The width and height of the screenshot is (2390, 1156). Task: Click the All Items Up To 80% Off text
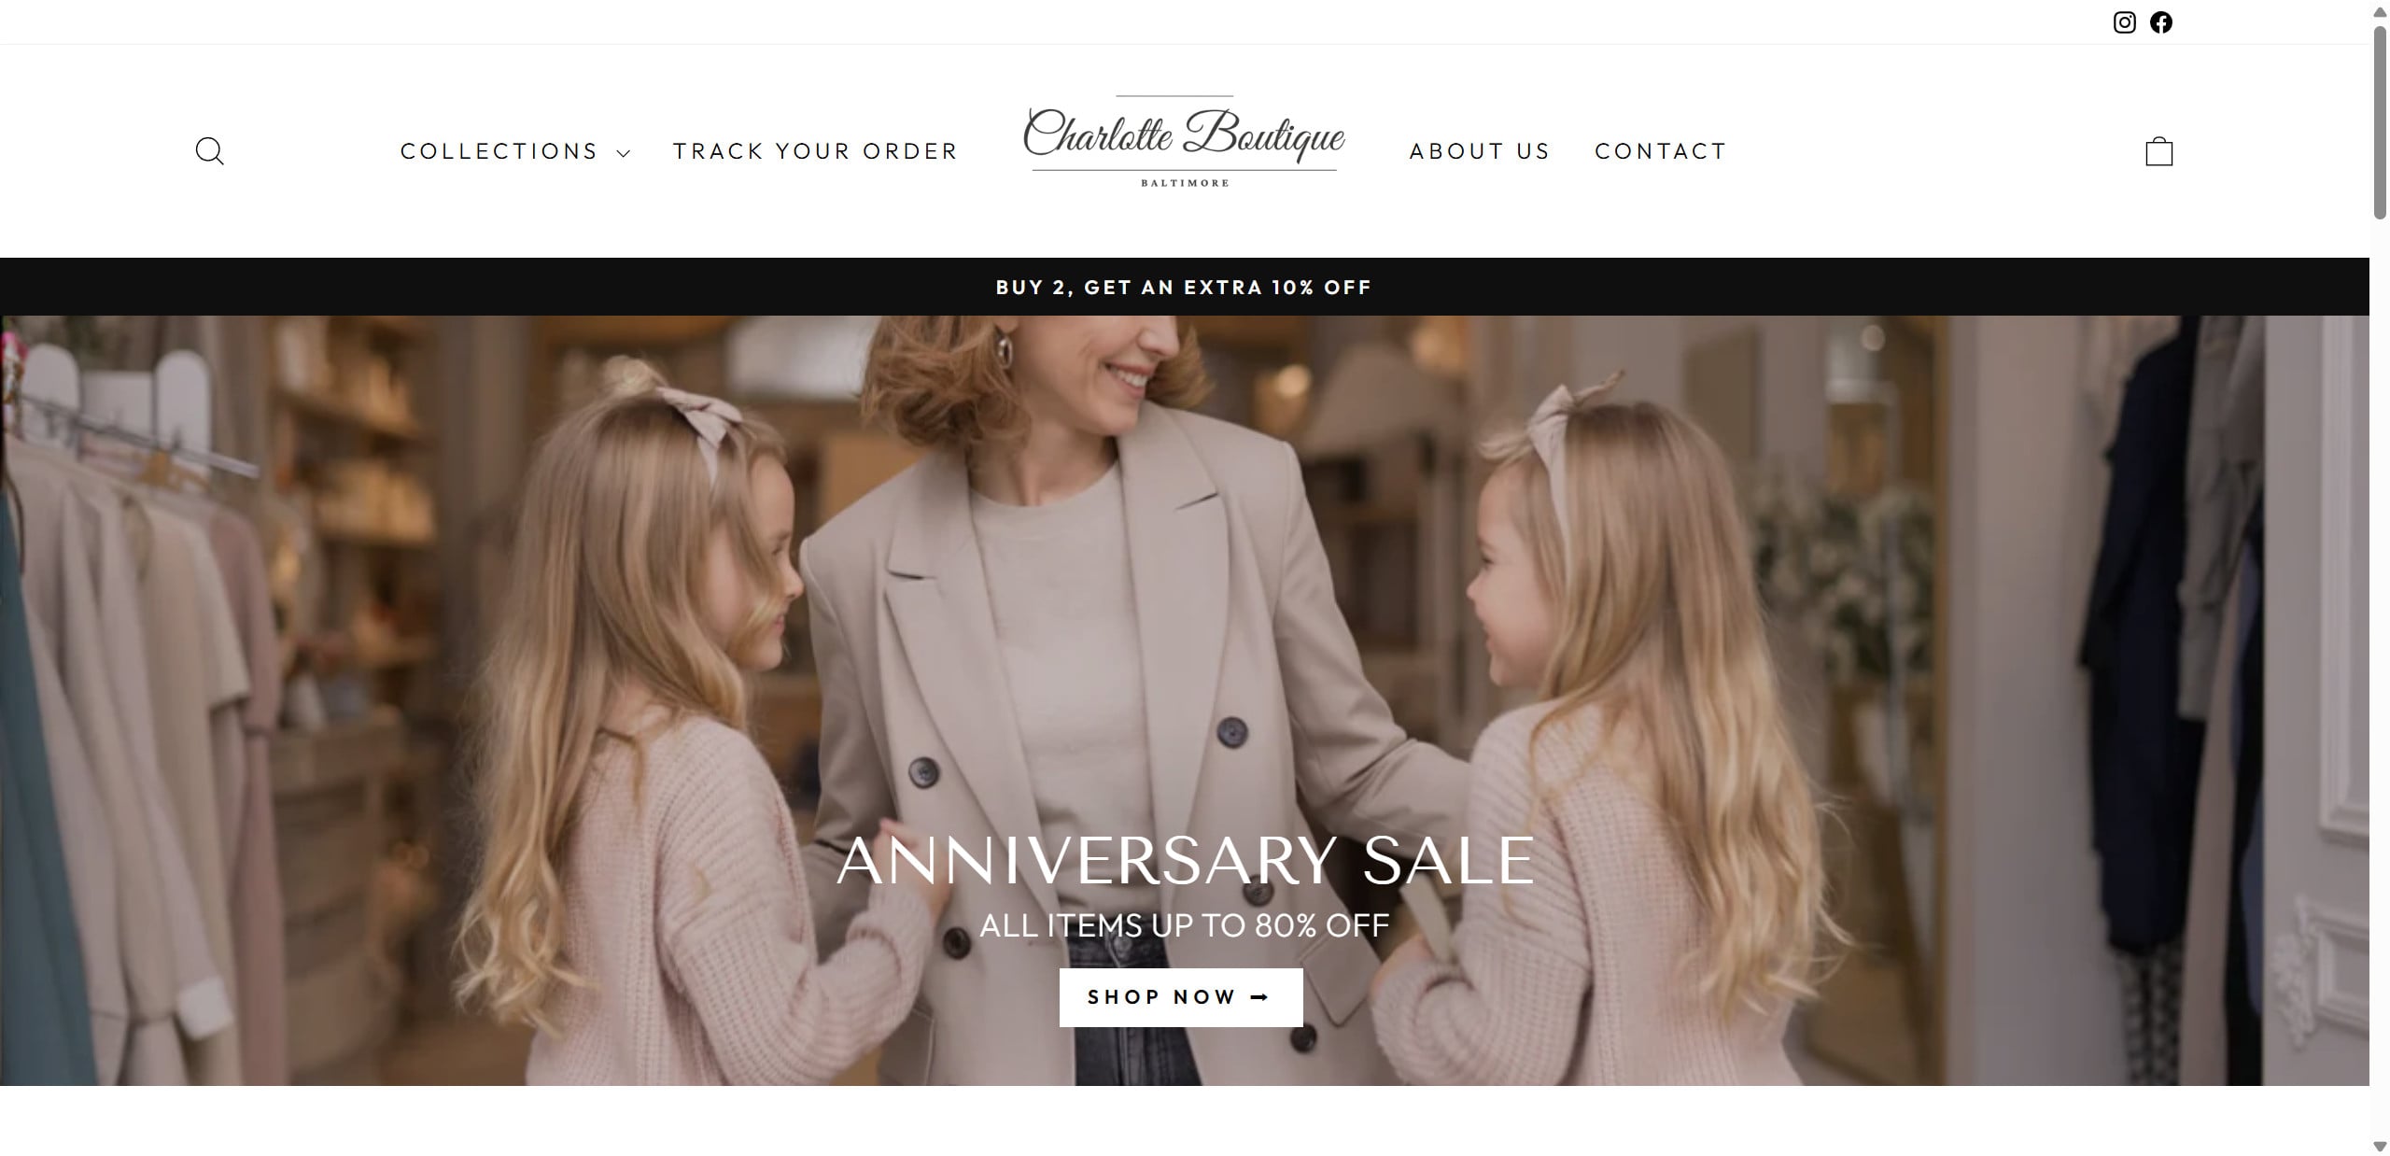tap(1184, 925)
